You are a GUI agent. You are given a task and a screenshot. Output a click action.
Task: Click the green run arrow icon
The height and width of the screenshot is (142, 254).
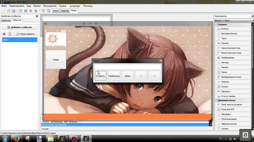pos(36,11)
